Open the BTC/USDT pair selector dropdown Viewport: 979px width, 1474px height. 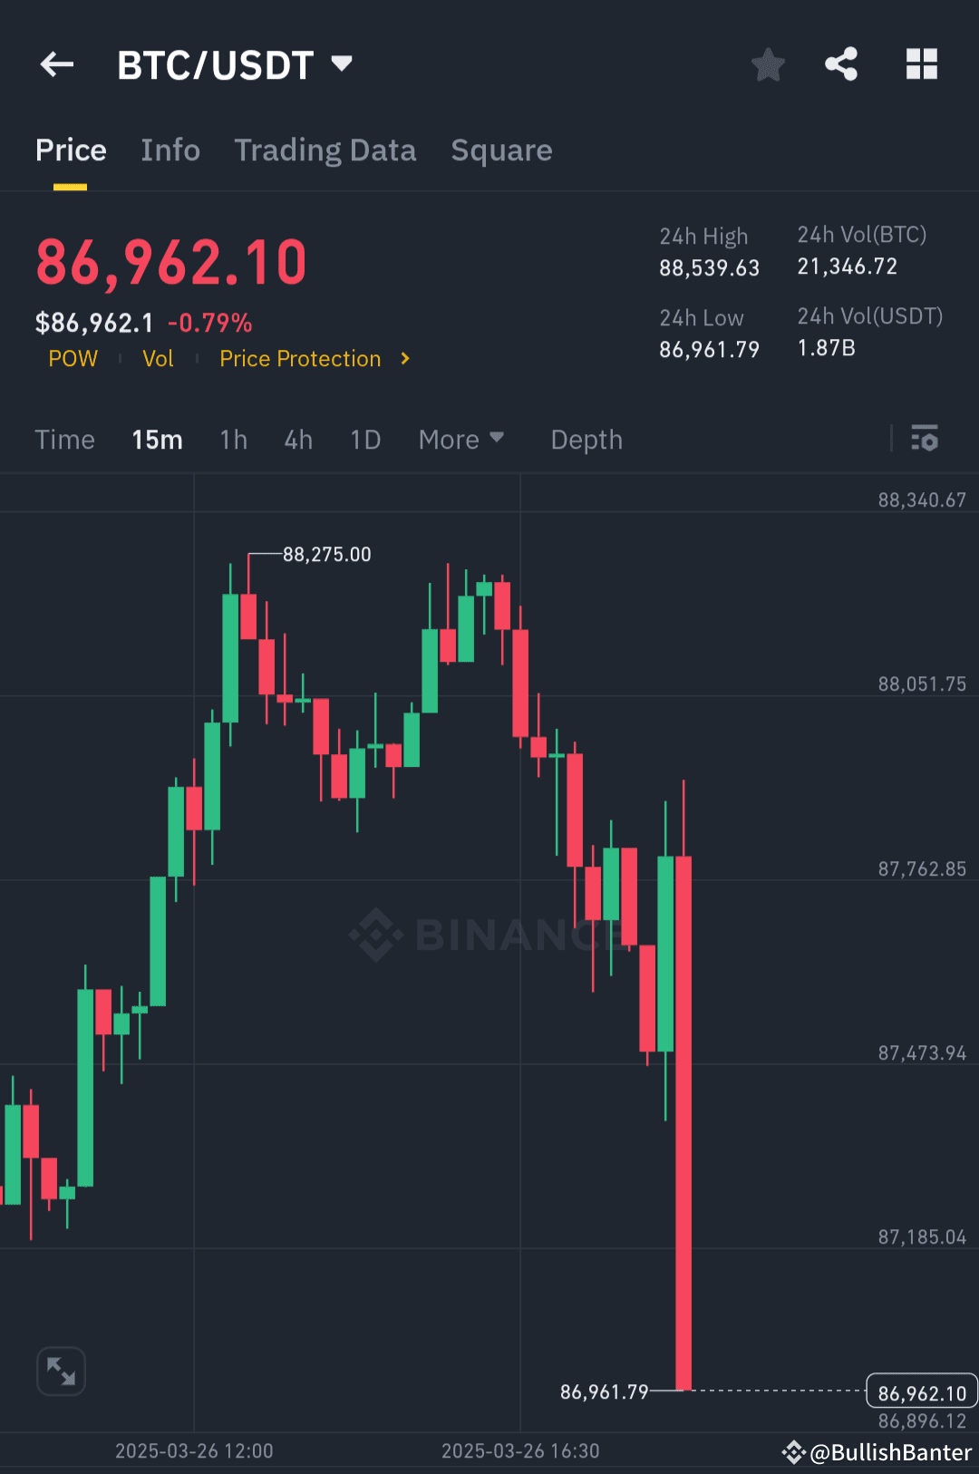click(237, 64)
